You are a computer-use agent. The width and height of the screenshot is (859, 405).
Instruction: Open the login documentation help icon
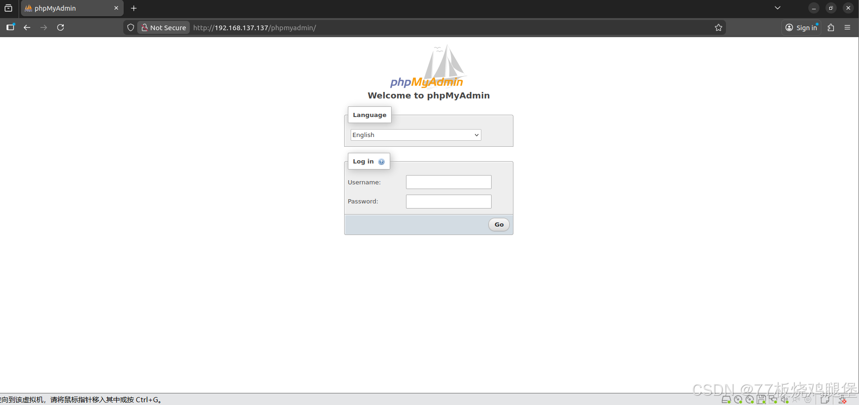click(x=381, y=162)
